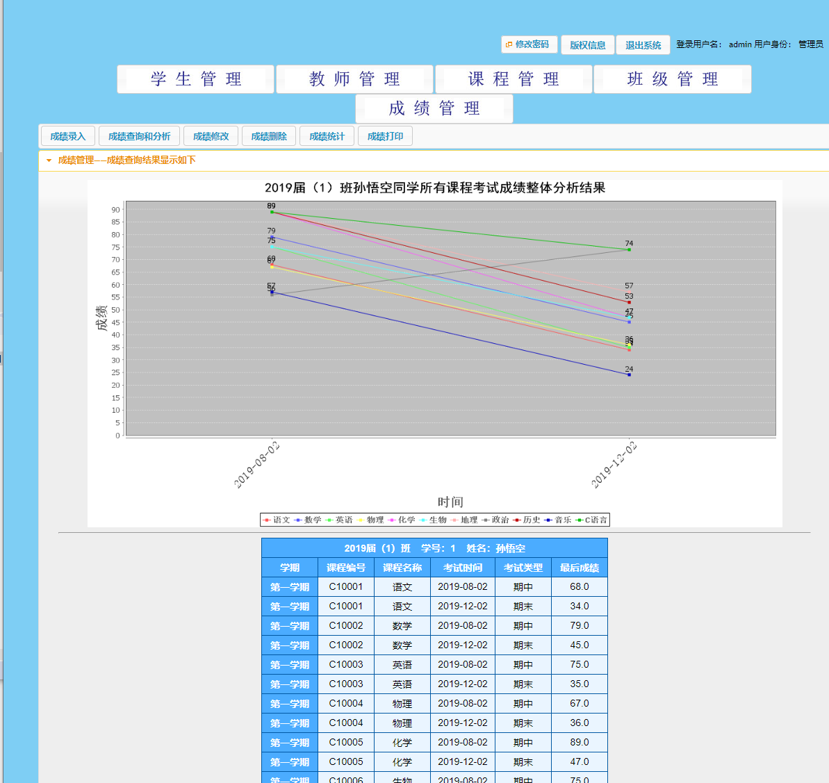Image resolution: width=829 pixels, height=783 pixels.
Task: Toggle the 化学 series in the legend
Action: 391,519
